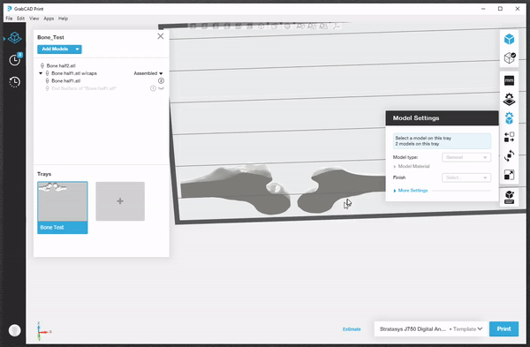
Task: Close the Bone_Test project panel
Action: pos(161,36)
